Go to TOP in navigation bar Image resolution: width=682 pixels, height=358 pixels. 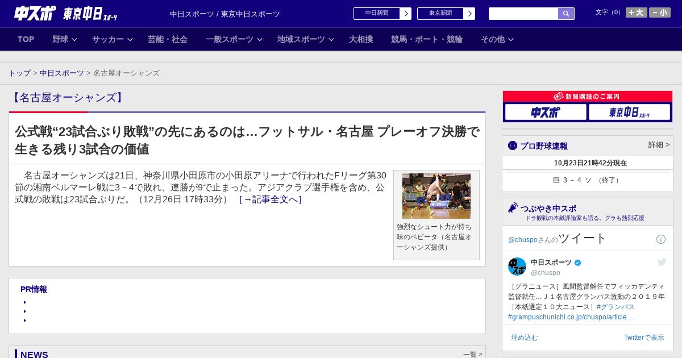[26, 39]
